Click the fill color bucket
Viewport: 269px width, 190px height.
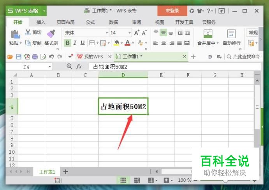116,43
